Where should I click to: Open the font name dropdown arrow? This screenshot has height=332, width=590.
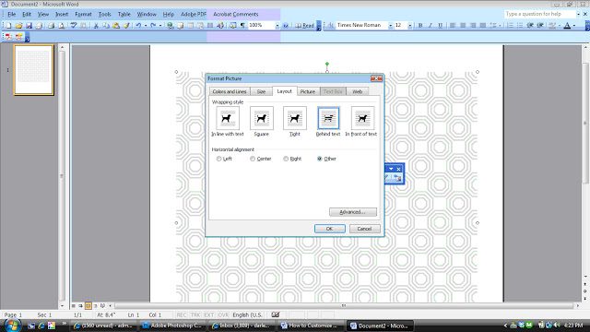(390, 25)
